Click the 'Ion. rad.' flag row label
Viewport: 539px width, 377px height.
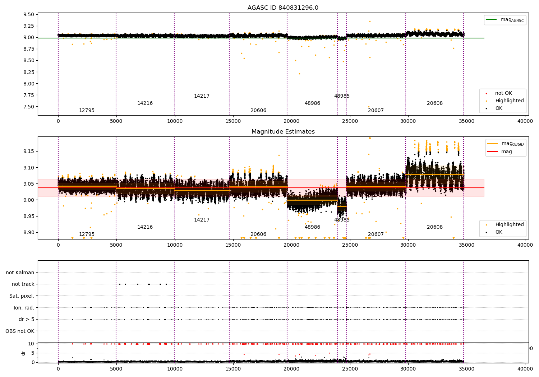[24, 308]
